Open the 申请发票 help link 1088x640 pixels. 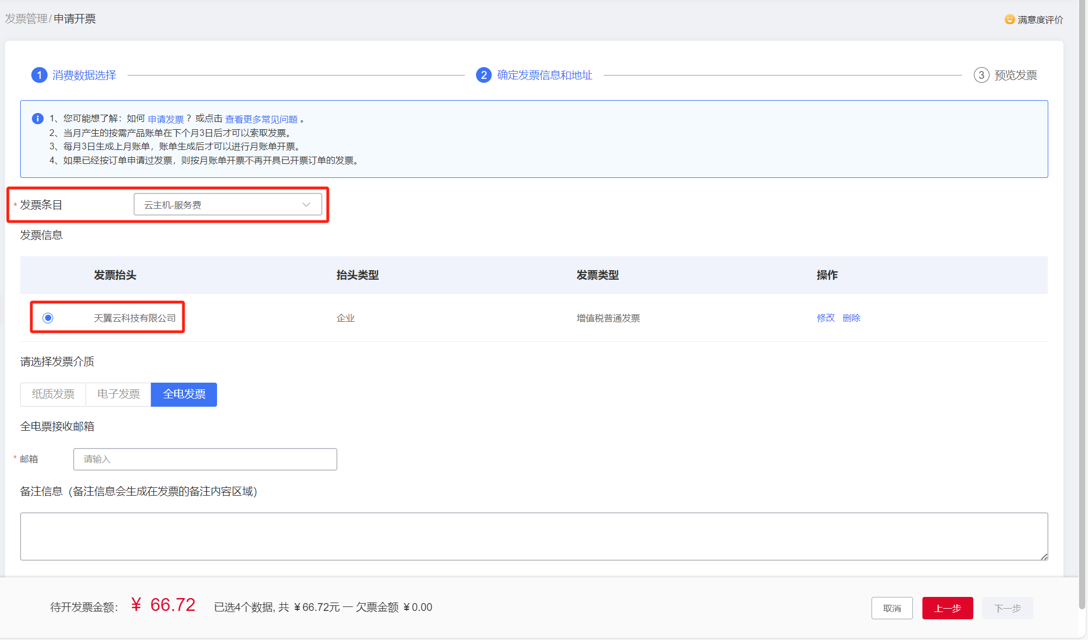tap(166, 119)
